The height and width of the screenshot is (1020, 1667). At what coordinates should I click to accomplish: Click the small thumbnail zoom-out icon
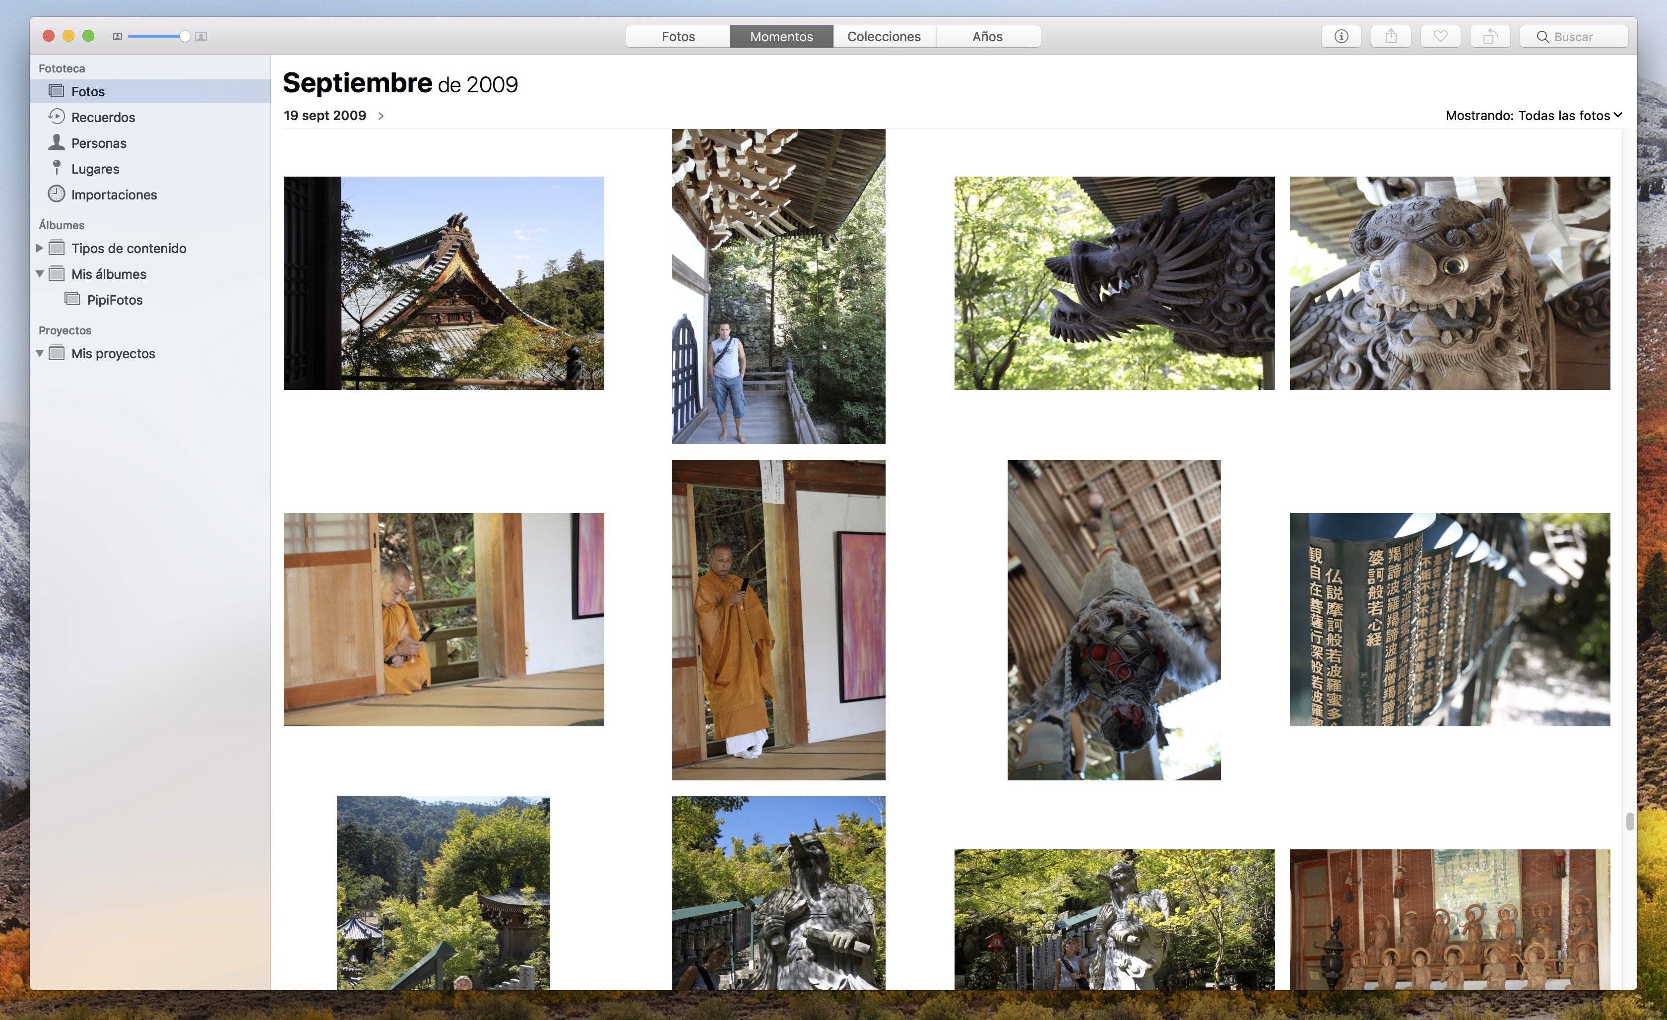coord(117,37)
